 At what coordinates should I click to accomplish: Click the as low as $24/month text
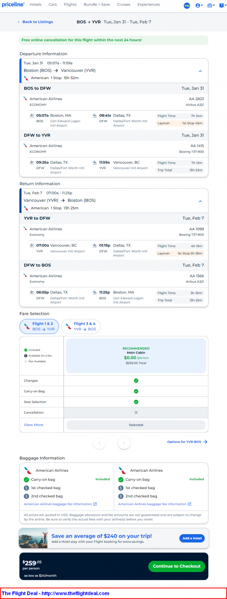[x=40, y=576]
